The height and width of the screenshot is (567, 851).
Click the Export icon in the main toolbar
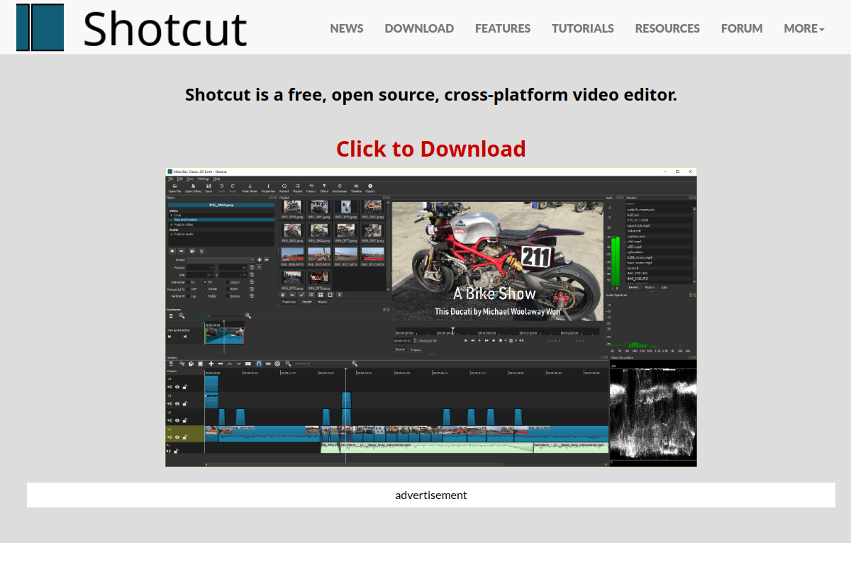coord(370,186)
